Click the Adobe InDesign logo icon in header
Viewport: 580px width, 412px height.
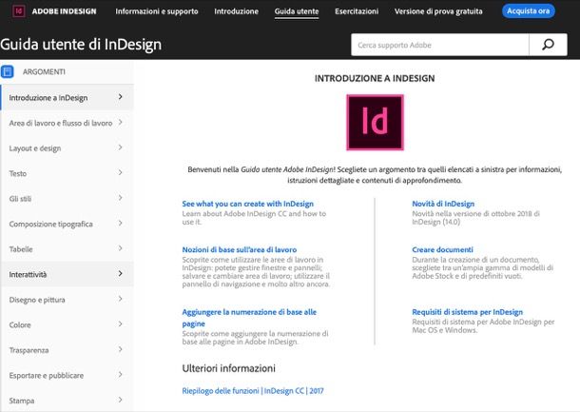tap(18, 11)
